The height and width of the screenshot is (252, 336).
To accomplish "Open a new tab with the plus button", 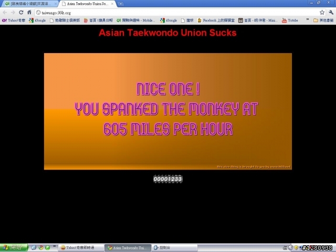I will click(121, 4).
